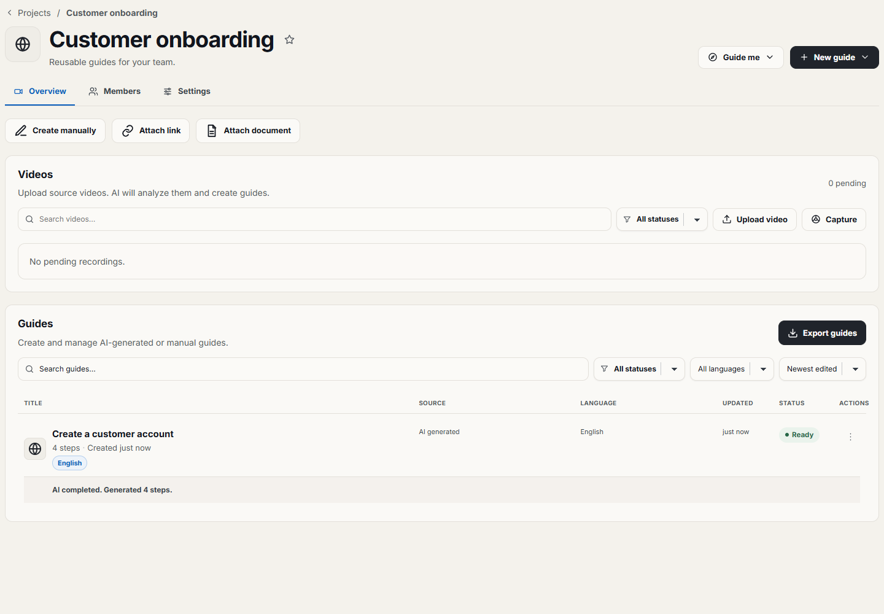The width and height of the screenshot is (884, 614).
Task: Click the English cell in the Language column
Action: (x=592, y=432)
